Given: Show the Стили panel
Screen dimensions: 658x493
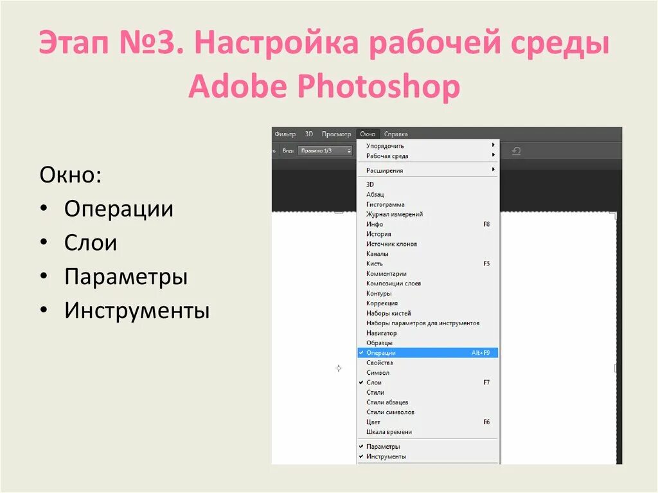Looking at the screenshot, I should (428, 392).
